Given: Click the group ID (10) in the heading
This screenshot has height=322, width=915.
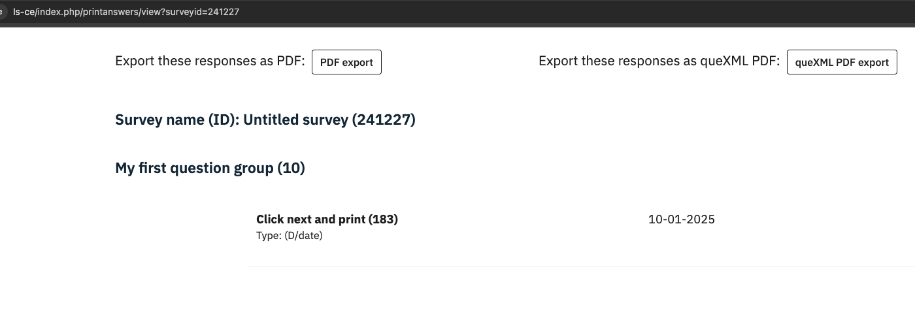Looking at the screenshot, I should coord(291,169).
